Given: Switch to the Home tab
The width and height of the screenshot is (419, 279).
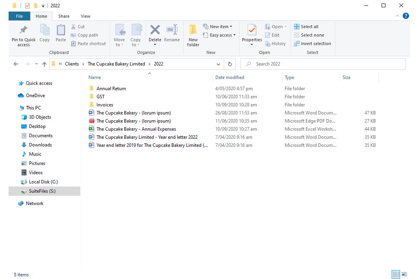Looking at the screenshot, I should pos(41,16).
